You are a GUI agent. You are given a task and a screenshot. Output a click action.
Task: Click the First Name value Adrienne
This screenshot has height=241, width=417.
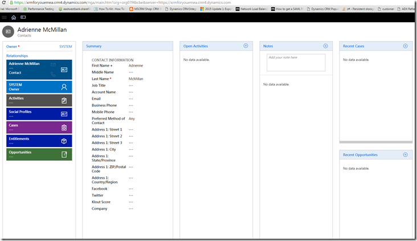(136, 66)
